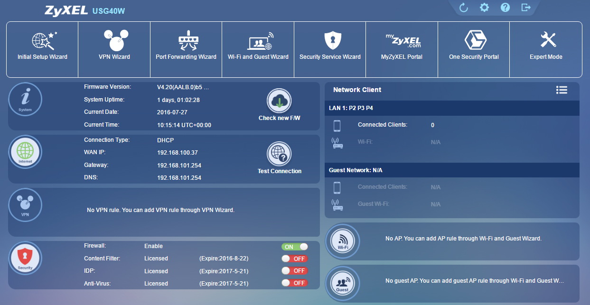The image size is (590, 305).
Task: Launch the Security Service Wizard
Action: point(329,49)
